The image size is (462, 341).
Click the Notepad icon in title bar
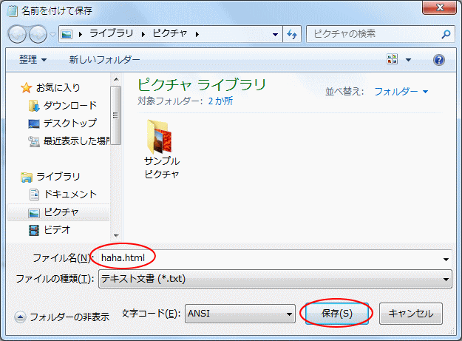(x=12, y=11)
